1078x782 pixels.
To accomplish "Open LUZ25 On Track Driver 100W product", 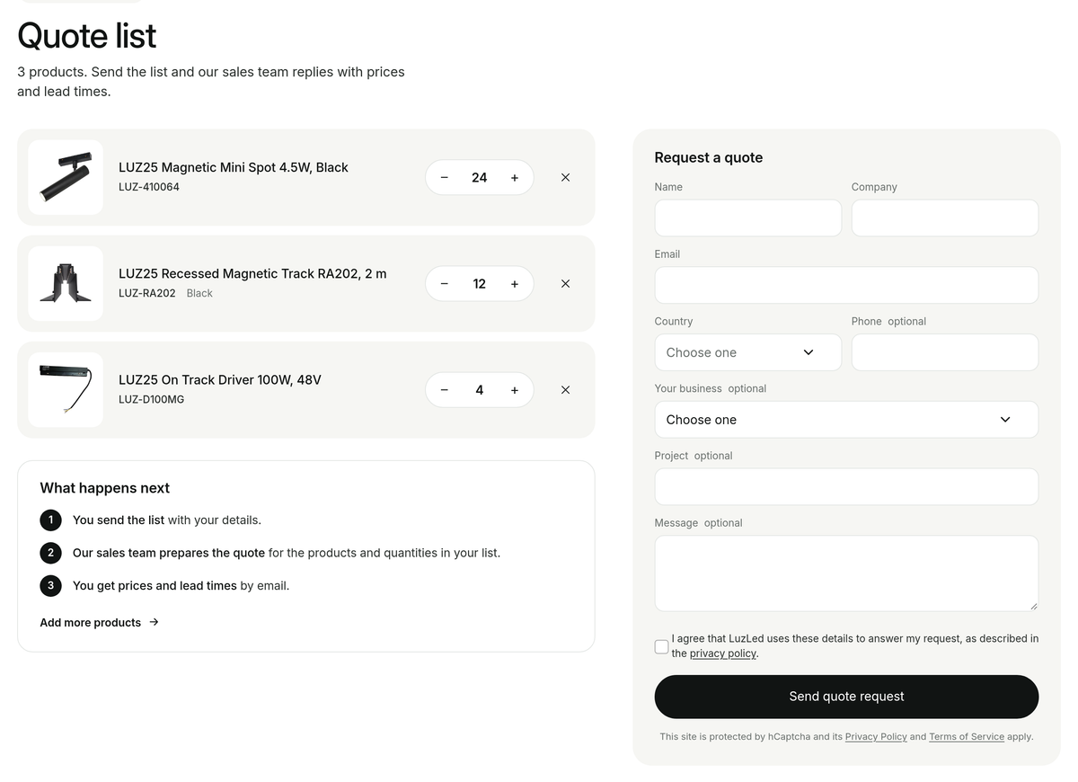I will pyautogui.click(x=220, y=379).
